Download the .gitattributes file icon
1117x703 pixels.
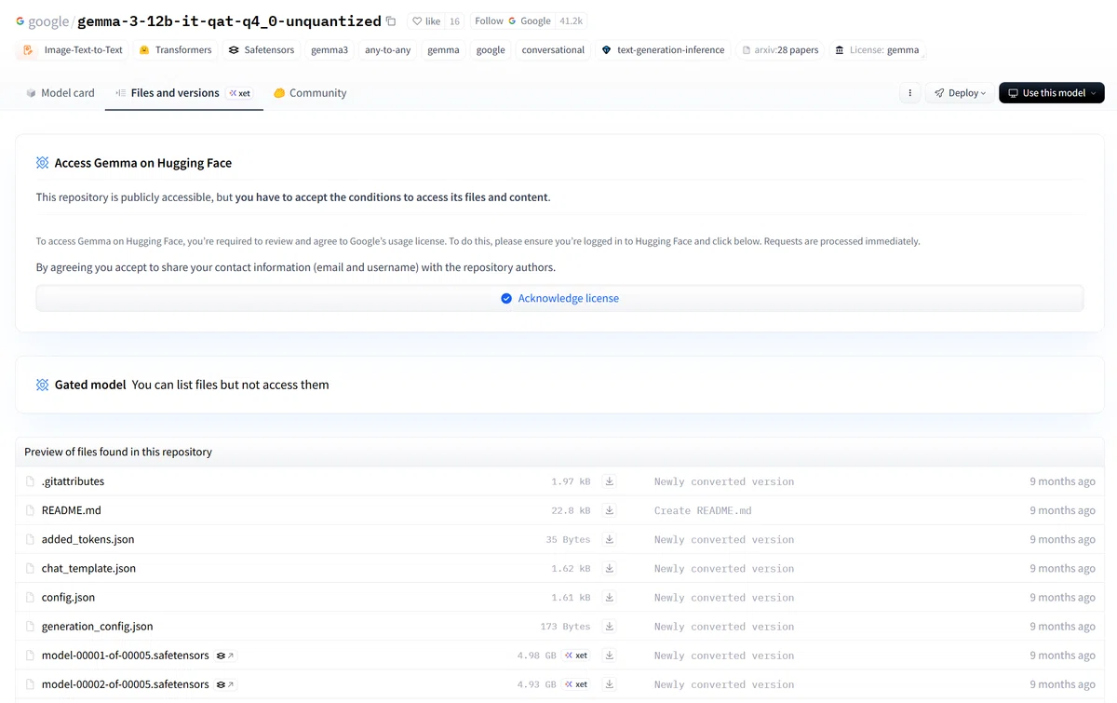[x=609, y=481]
